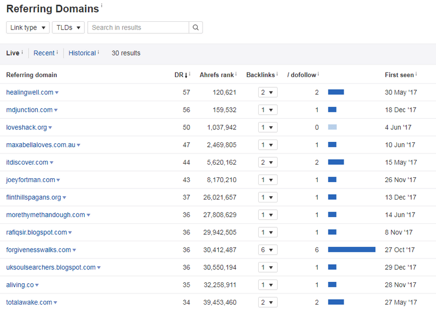Open the menu arrow next to totalawake.com
This screenshot has height=309, width=436.
coord(56,303)
